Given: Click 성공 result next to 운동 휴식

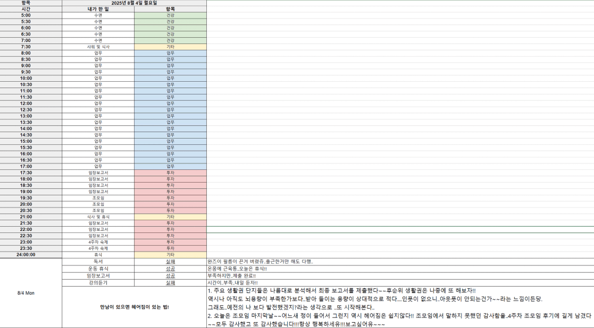Looking at the screenshot, I should [x=171, y=269].
